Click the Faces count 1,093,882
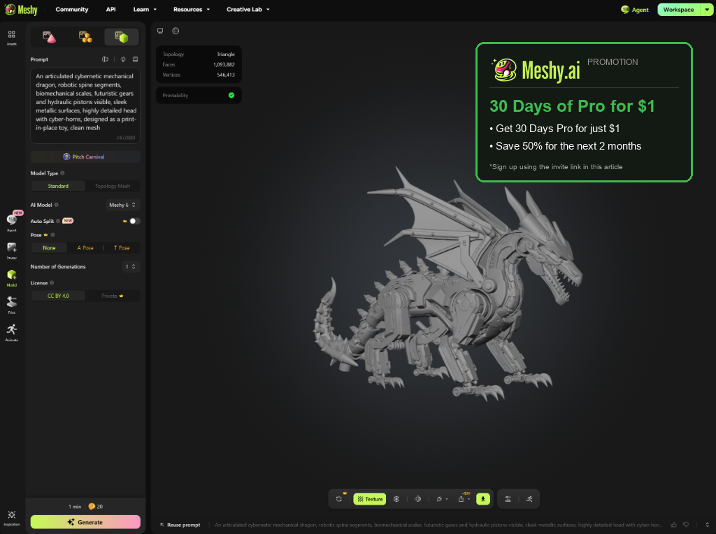 tap(224, 64)
